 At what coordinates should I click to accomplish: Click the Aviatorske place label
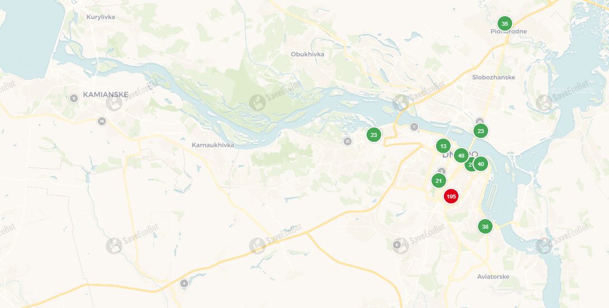493,277
